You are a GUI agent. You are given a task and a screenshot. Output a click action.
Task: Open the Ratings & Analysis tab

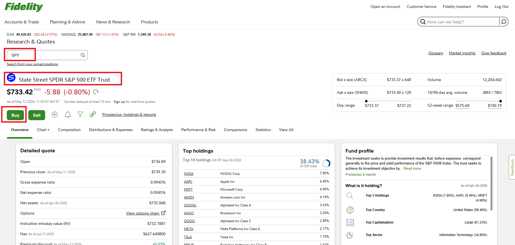157,130
